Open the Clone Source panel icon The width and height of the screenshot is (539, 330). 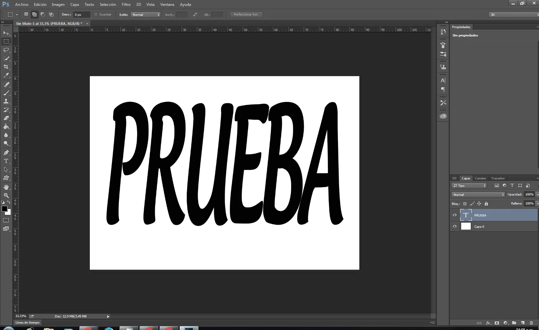(443, 67)
